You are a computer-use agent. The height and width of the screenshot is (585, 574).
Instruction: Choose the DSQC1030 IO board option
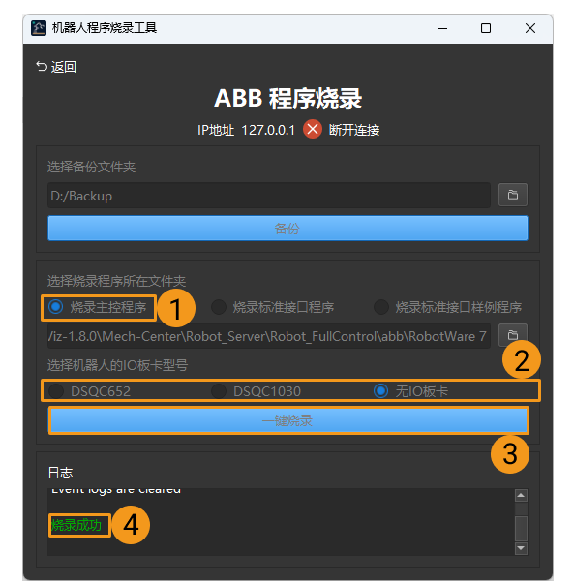pyautogui.click(x=257, y=391)
